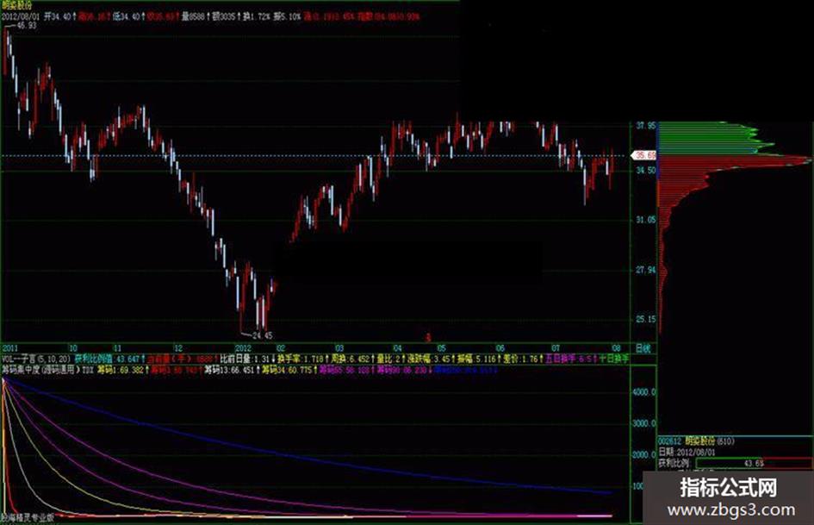Click the 27.94 price axis label

coord(646,270)
